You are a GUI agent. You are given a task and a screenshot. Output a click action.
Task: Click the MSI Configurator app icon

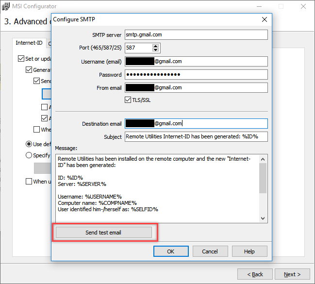[6, 6]
